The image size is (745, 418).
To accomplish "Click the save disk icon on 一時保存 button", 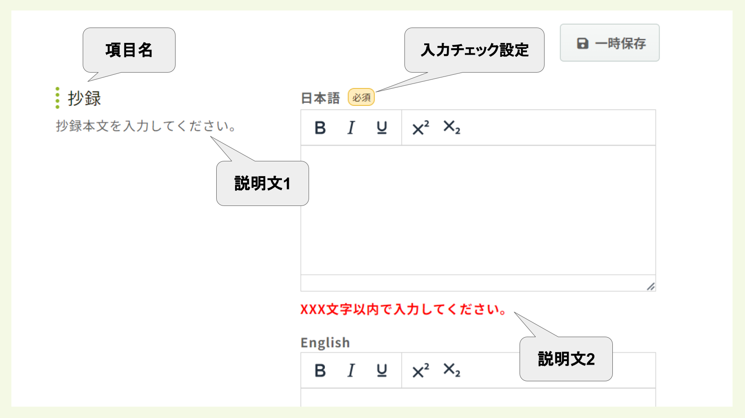I will click(x=582, y=42).
